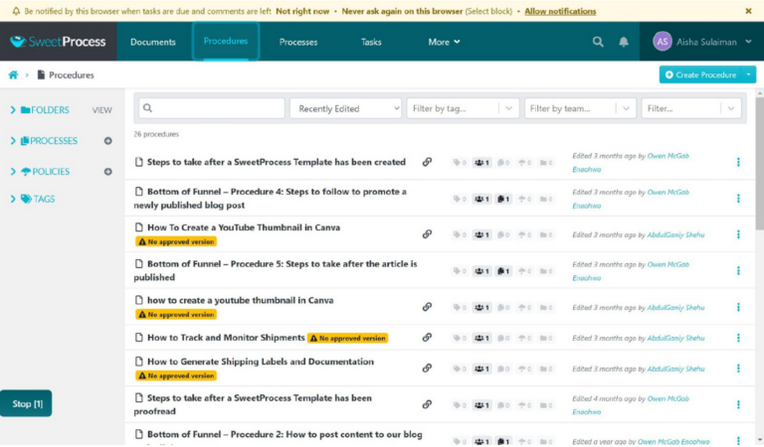The width and height of the screenshot is (764, 447).
Task: Click Allow notifications link
Action: [x=560, y=11]
